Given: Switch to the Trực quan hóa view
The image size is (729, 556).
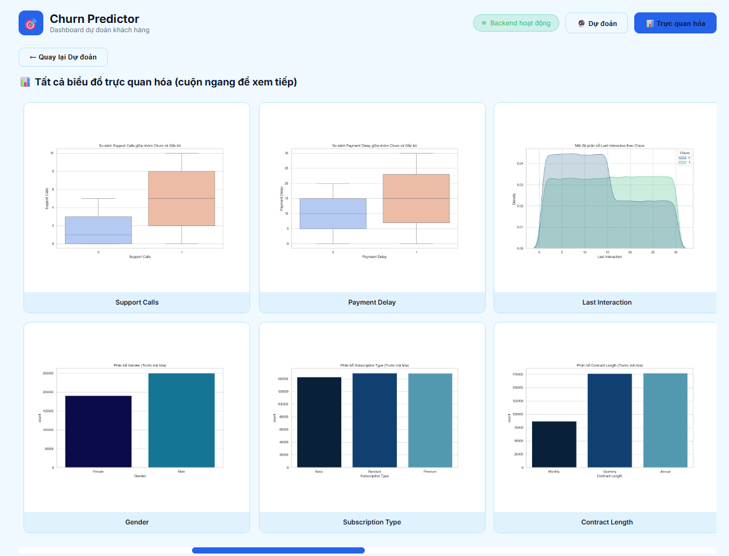Looking at the screenshot, I should 674,23.
